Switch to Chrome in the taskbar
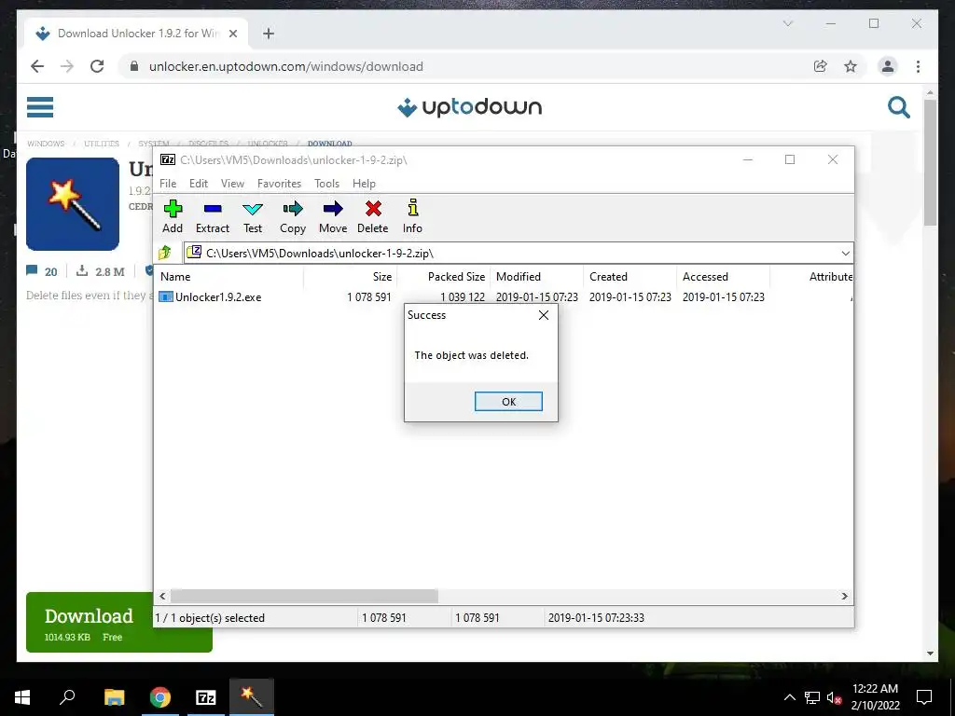955x716 pixels. pos(160,697)
